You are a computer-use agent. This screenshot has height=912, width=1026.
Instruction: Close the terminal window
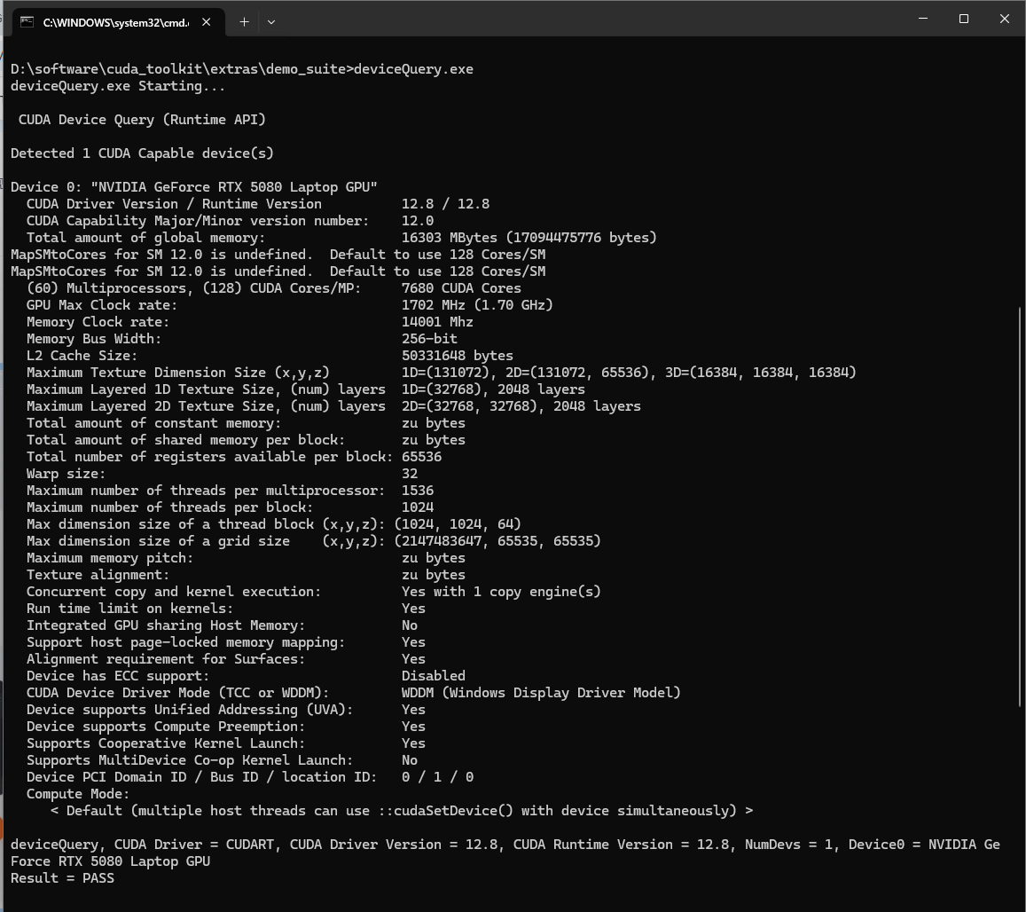click(x=1005, y=19)
